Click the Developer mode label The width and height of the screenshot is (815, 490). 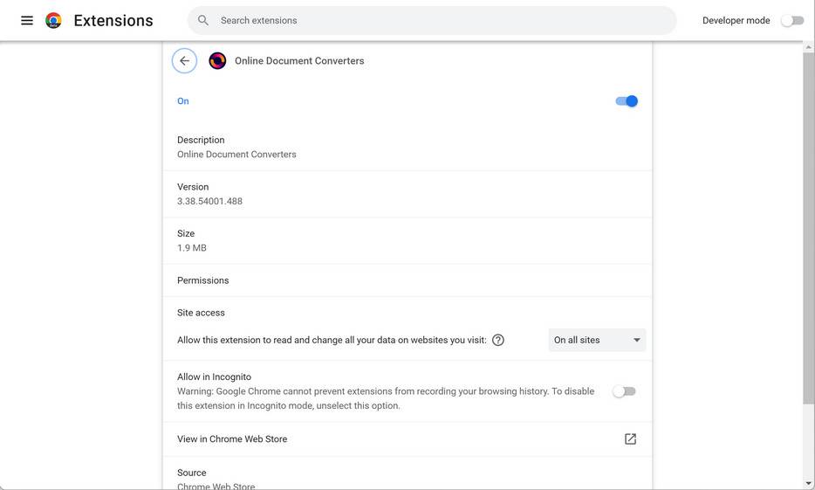coord(736,20)
